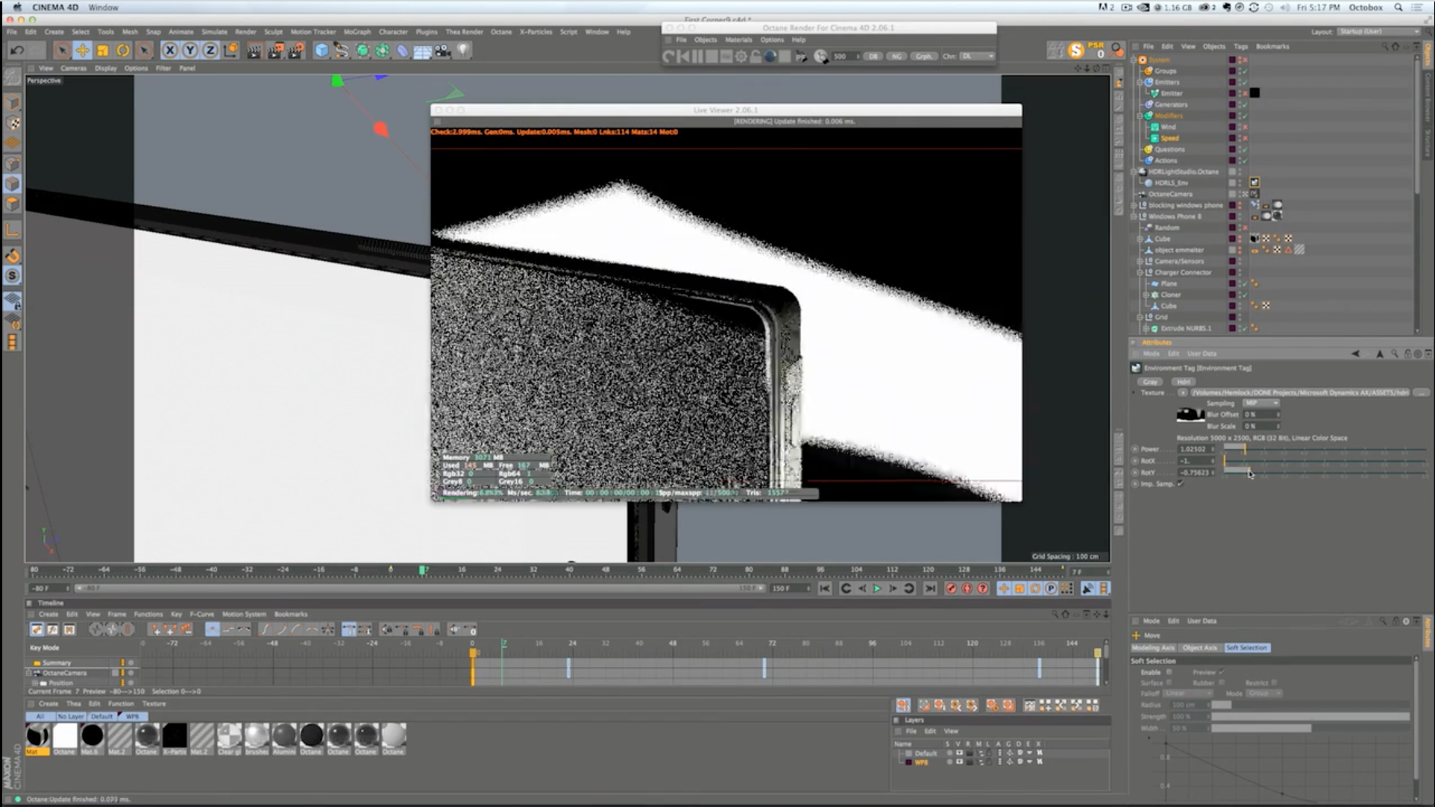Click the Undo arrow icon

click(16, 51)
